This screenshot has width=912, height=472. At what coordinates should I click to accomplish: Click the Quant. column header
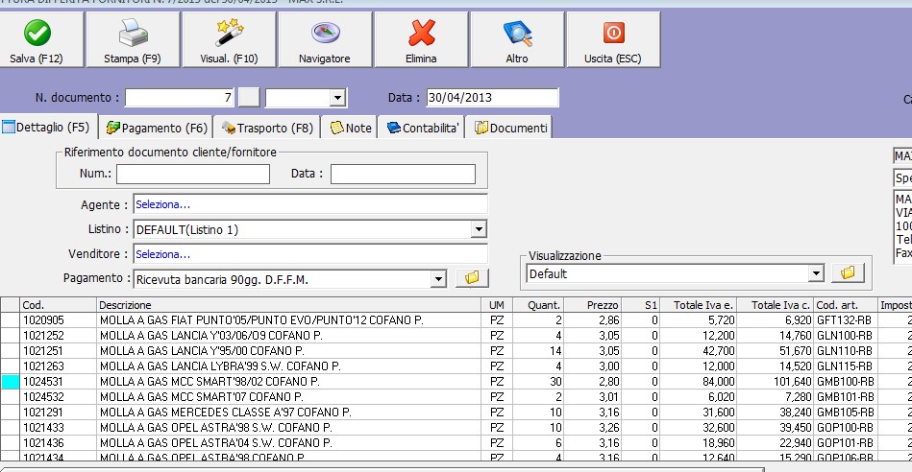click(538, 305)
